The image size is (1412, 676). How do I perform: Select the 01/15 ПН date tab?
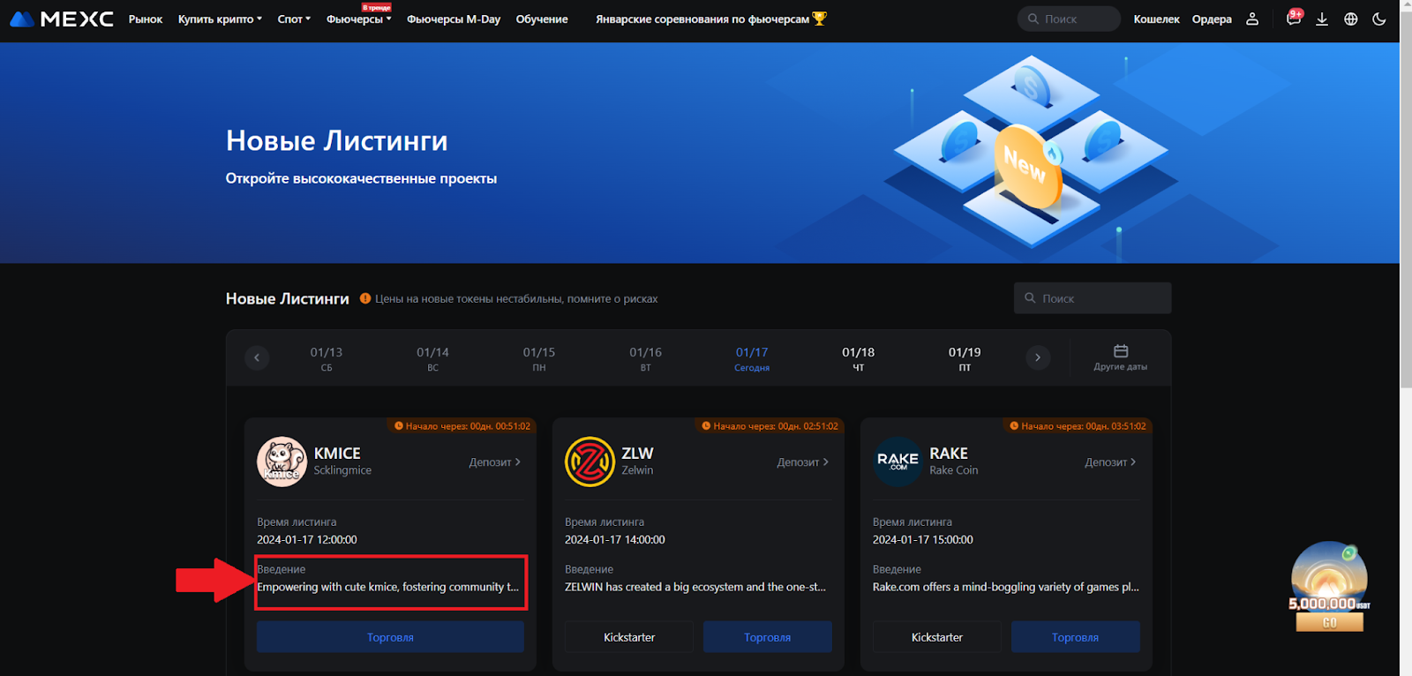(539, 358)
